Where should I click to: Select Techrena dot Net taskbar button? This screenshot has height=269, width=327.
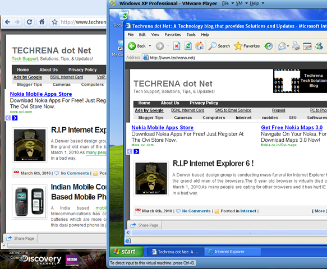coord(176,252)
